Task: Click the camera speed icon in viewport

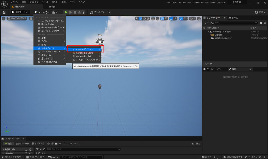Action: [x=192, y=19]
